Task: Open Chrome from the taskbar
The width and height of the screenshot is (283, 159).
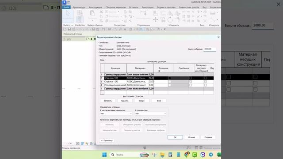Action: click(x=187, y=154)
